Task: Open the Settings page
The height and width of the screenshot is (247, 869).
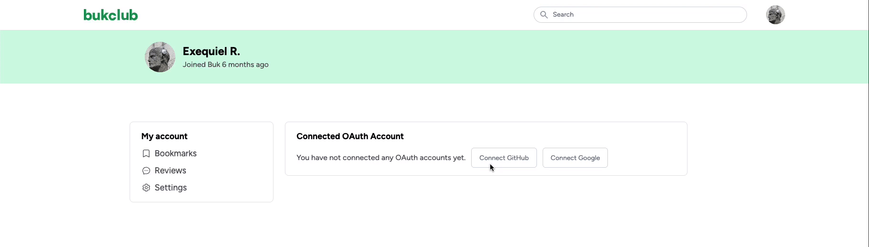Action: coord(171,188)
